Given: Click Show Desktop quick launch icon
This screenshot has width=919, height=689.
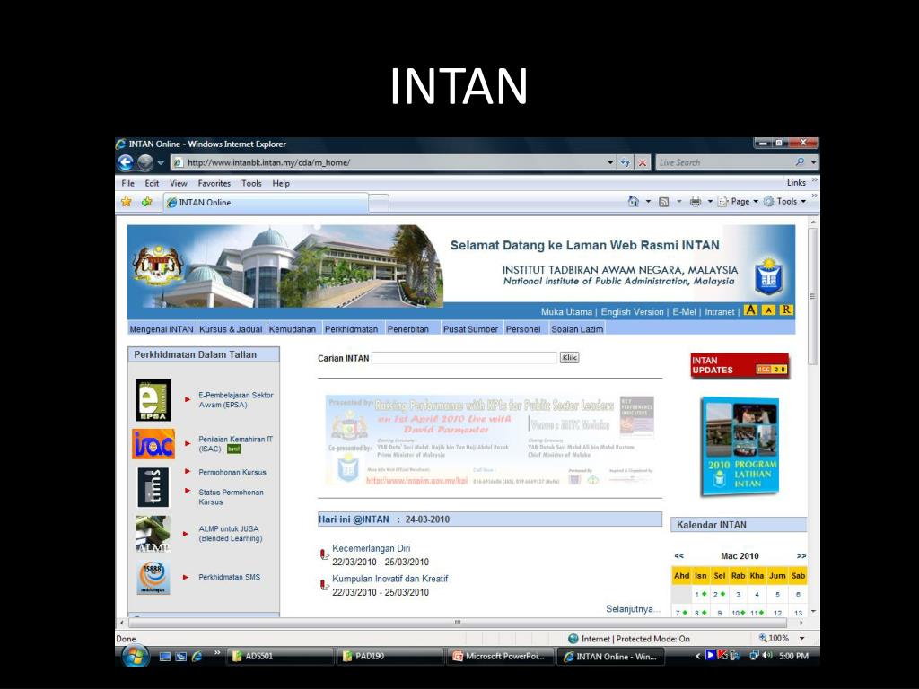Looking at the screenshot, I should pyautogui.click(x=165, y=657).
